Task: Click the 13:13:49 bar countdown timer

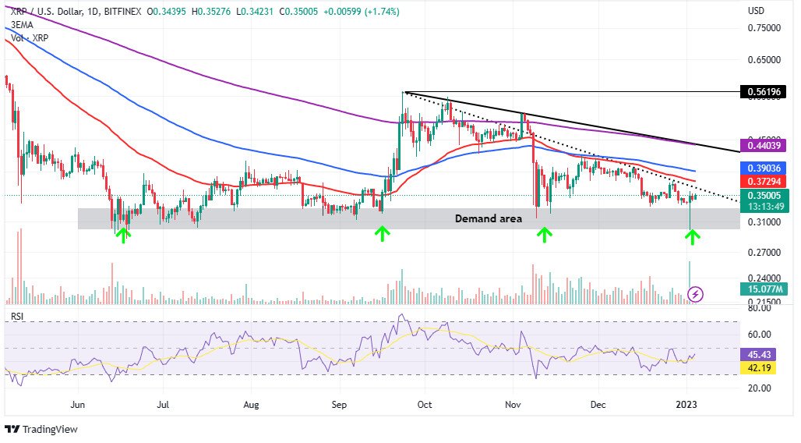Action: coord(765,207)
